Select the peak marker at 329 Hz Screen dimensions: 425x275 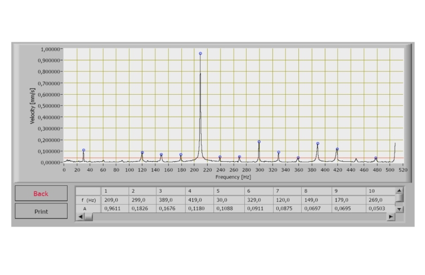coord(279,152)
